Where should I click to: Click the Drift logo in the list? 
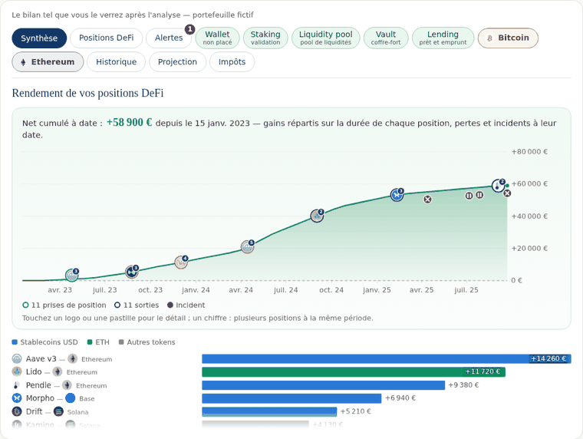click(17, 411)
